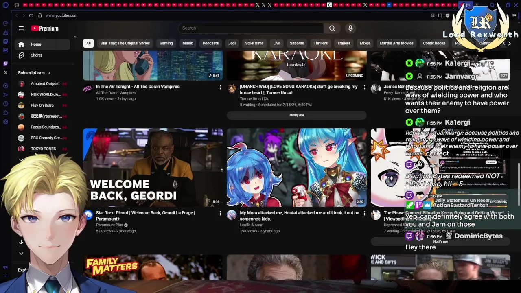
Task: Expand sidebar section below downloads icon
Action: (21, 253)
